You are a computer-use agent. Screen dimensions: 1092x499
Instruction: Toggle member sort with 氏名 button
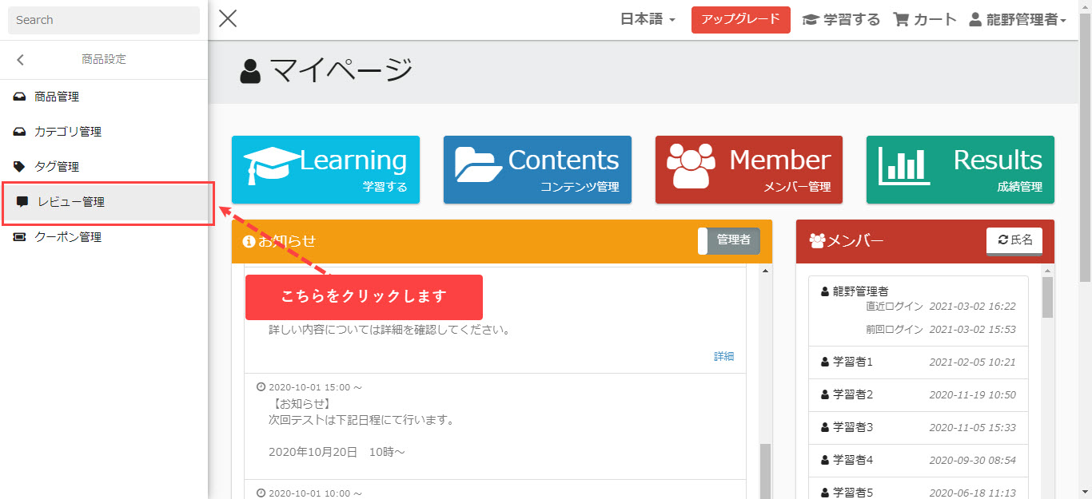(x=1014, y=240)
